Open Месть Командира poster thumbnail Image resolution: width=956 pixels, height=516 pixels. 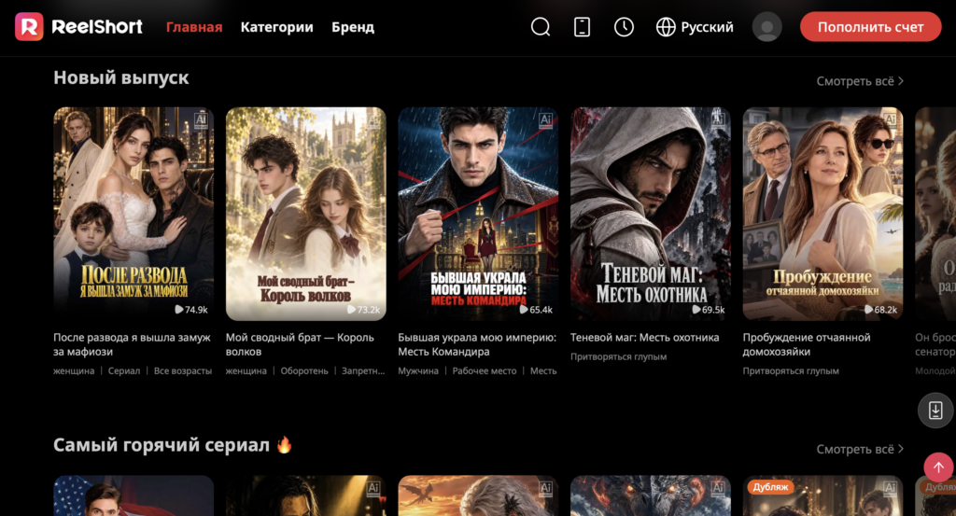(x=478, y=214)
